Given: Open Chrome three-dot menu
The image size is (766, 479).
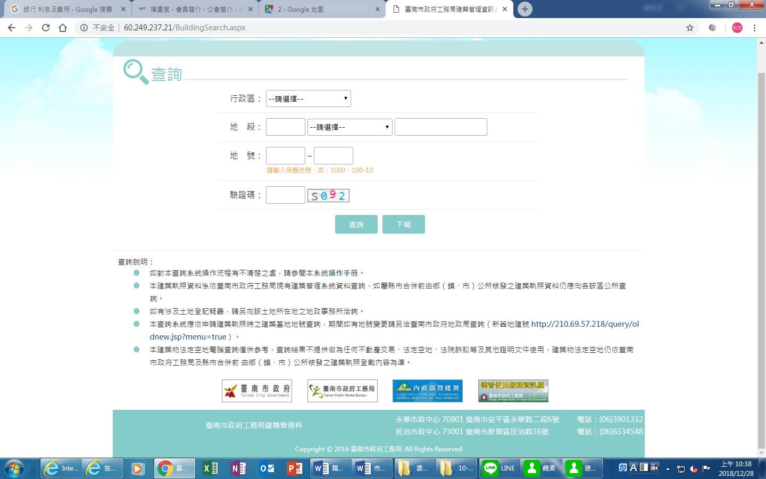Looking at the screenshot, I should pyautogui.click(x=754, y=28).
